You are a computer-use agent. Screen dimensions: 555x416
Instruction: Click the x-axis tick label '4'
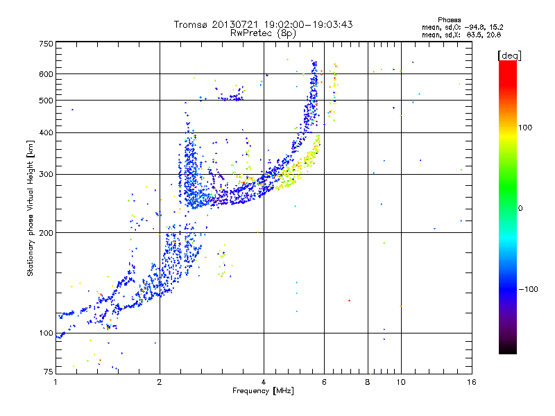click(264, 382)
